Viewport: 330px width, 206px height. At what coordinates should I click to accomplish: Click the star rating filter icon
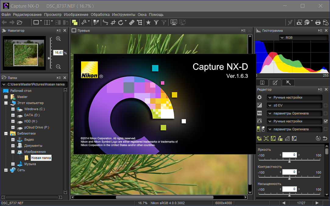[x=148, y=22]
